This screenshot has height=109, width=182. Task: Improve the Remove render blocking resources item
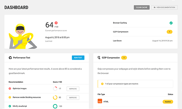pyautogui.click(x=73, y=97)
